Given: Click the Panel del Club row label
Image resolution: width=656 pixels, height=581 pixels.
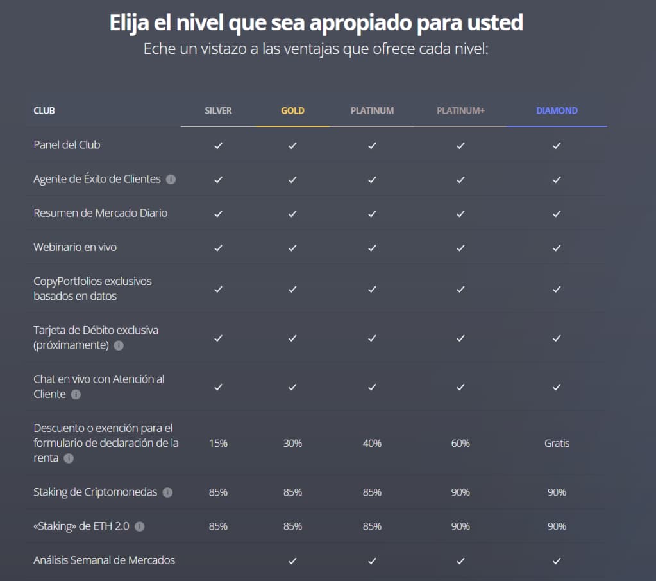Looking at the screenshot, I should pyautogui.click(x=67, y=145).
